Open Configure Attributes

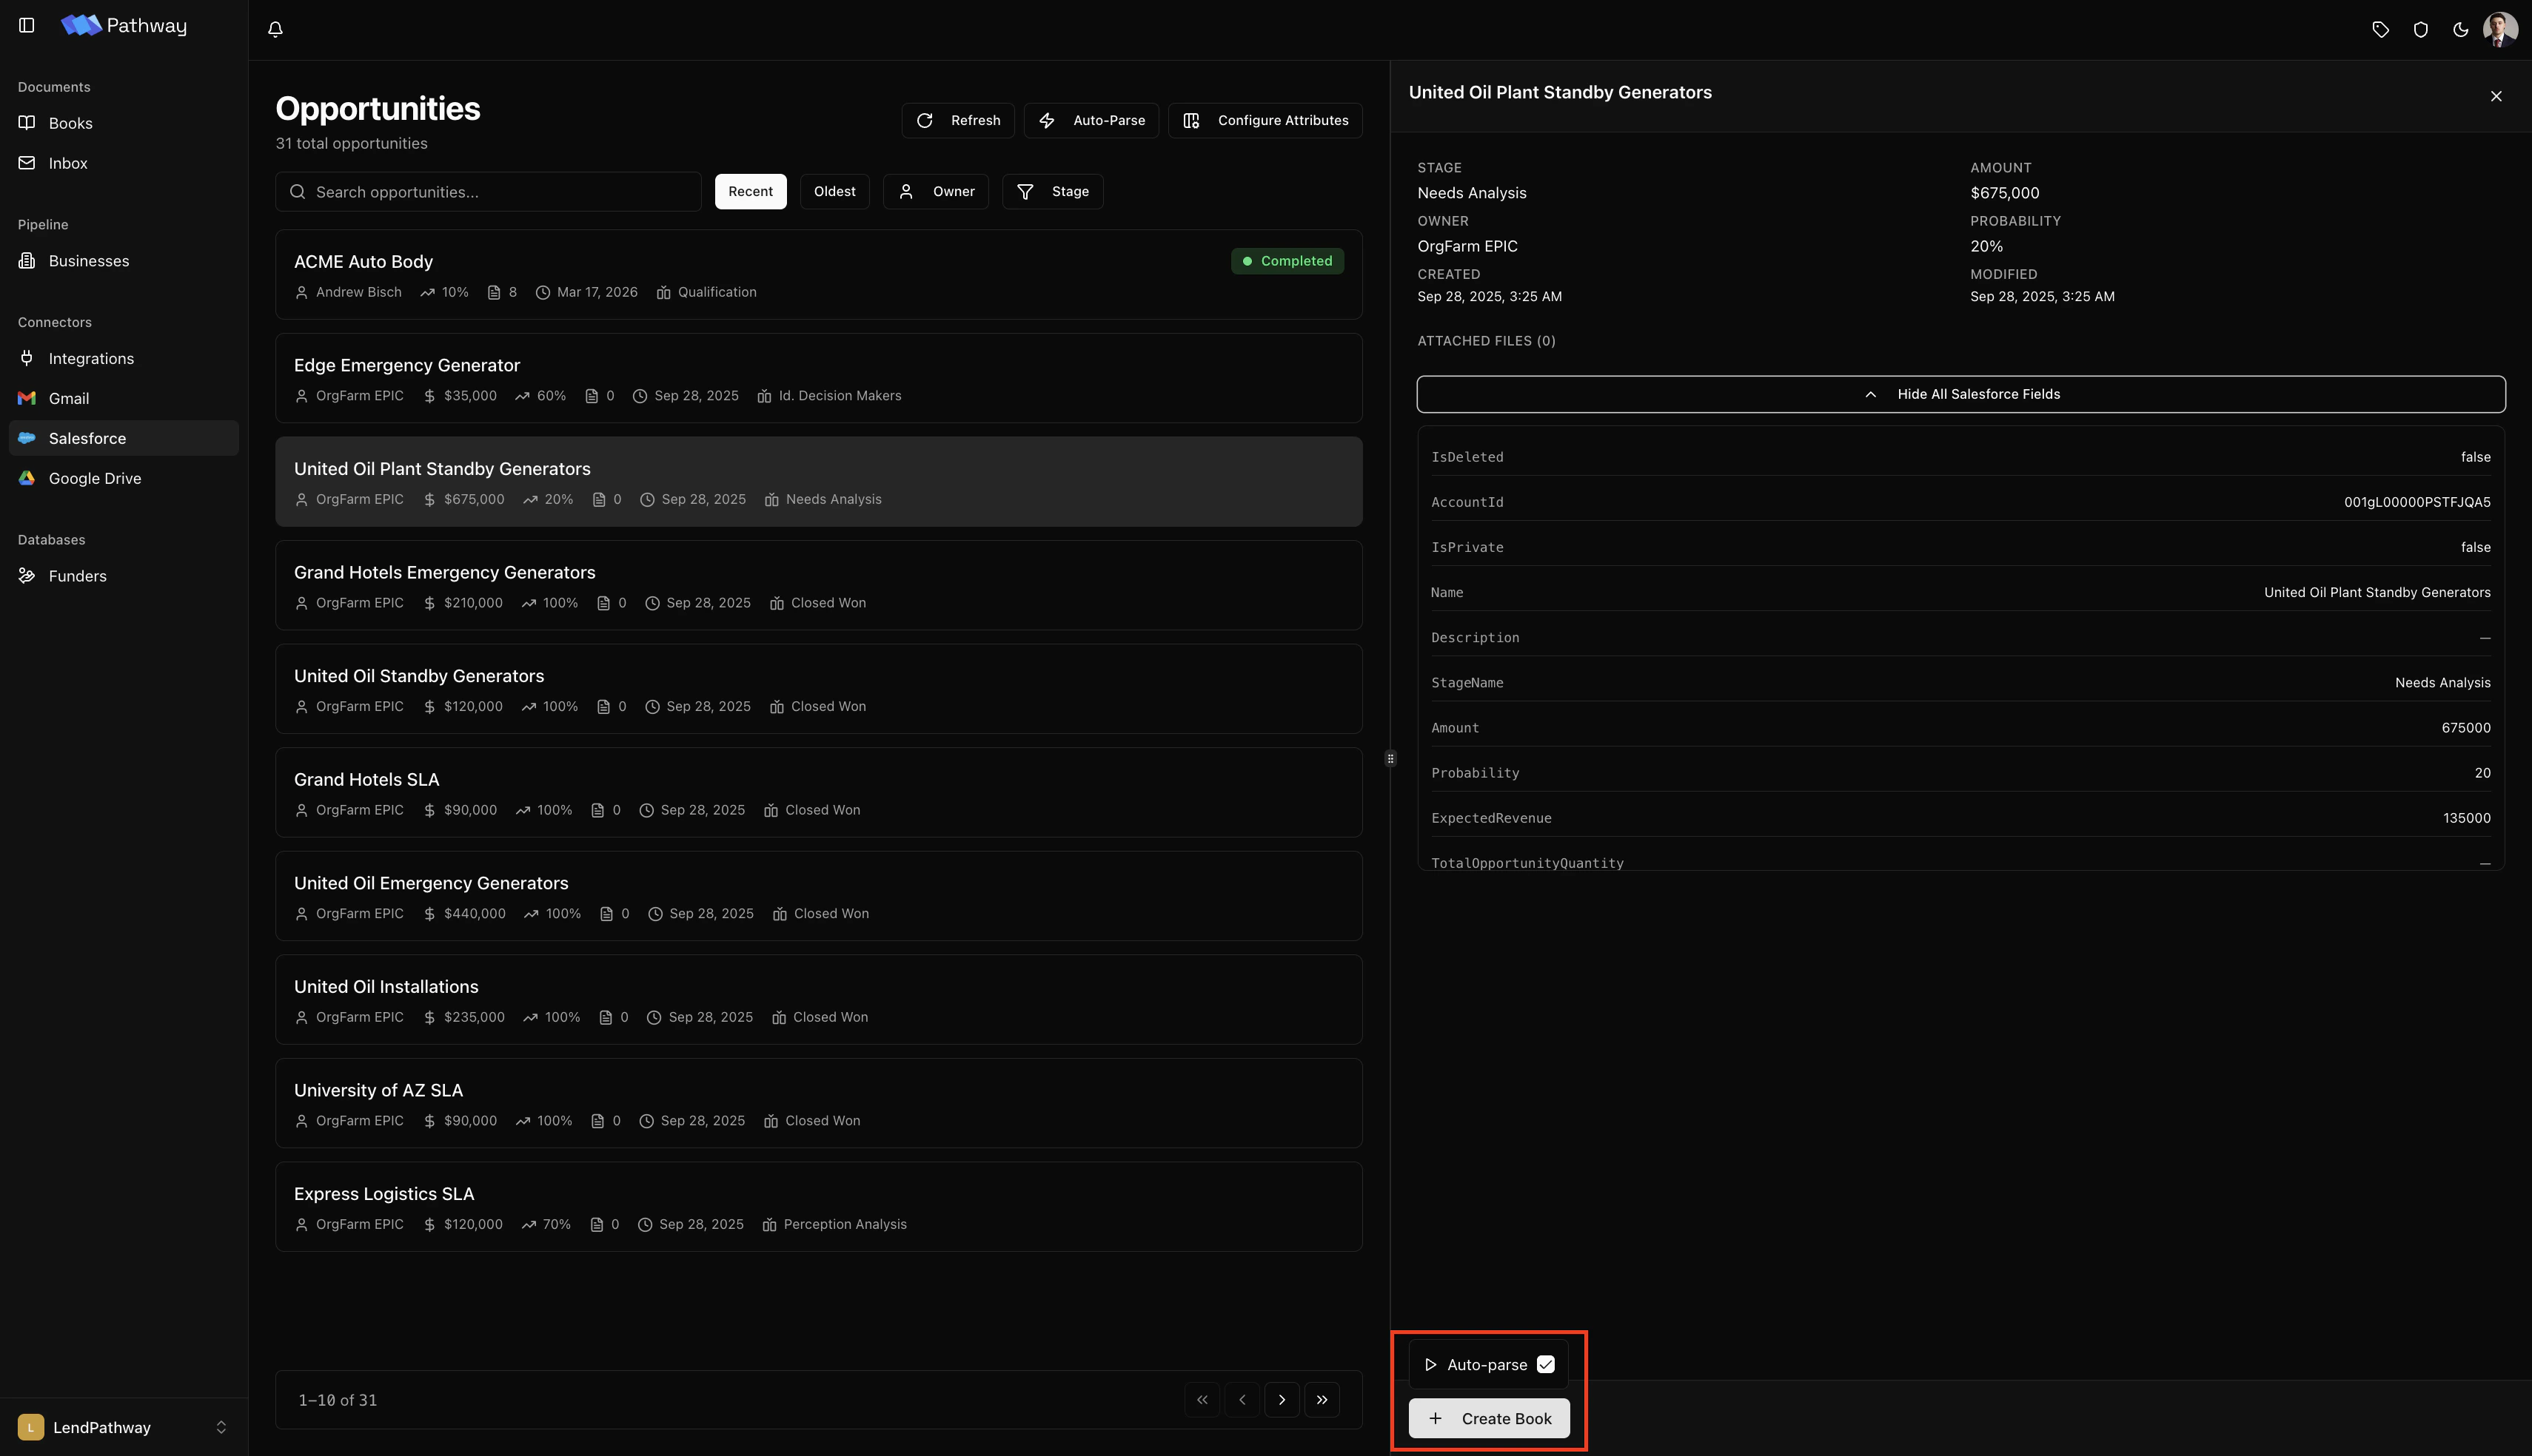(x=1265, y=120)
